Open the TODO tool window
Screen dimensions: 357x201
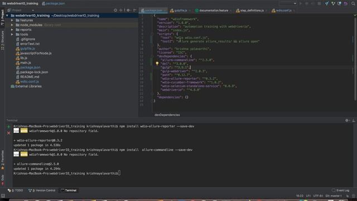[x=16, y=190]
